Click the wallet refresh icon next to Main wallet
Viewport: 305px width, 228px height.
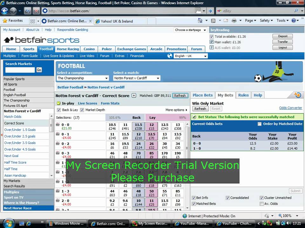pos(212,42)
